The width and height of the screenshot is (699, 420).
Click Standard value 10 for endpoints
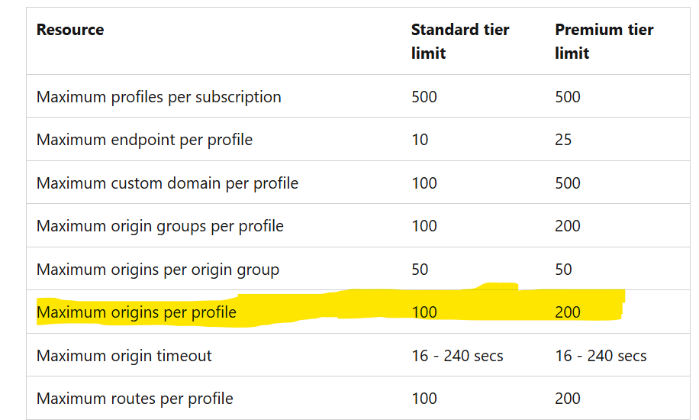click(420, 140)
